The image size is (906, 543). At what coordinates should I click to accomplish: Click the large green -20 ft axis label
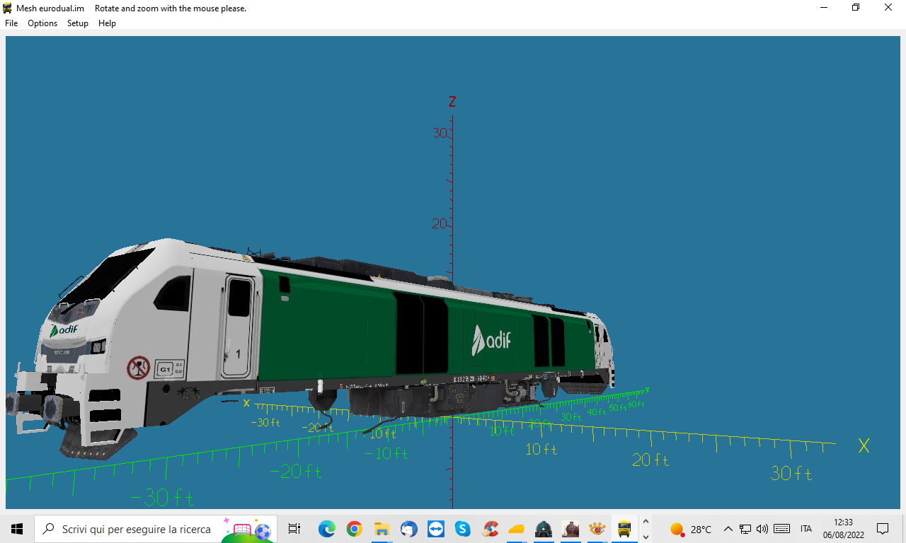click(296, 471)
